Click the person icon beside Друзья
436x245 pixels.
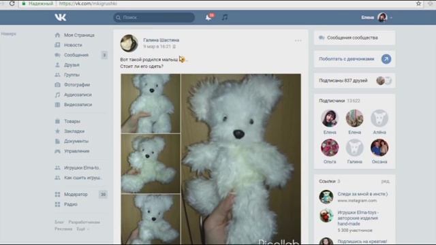tap(57, 65)
